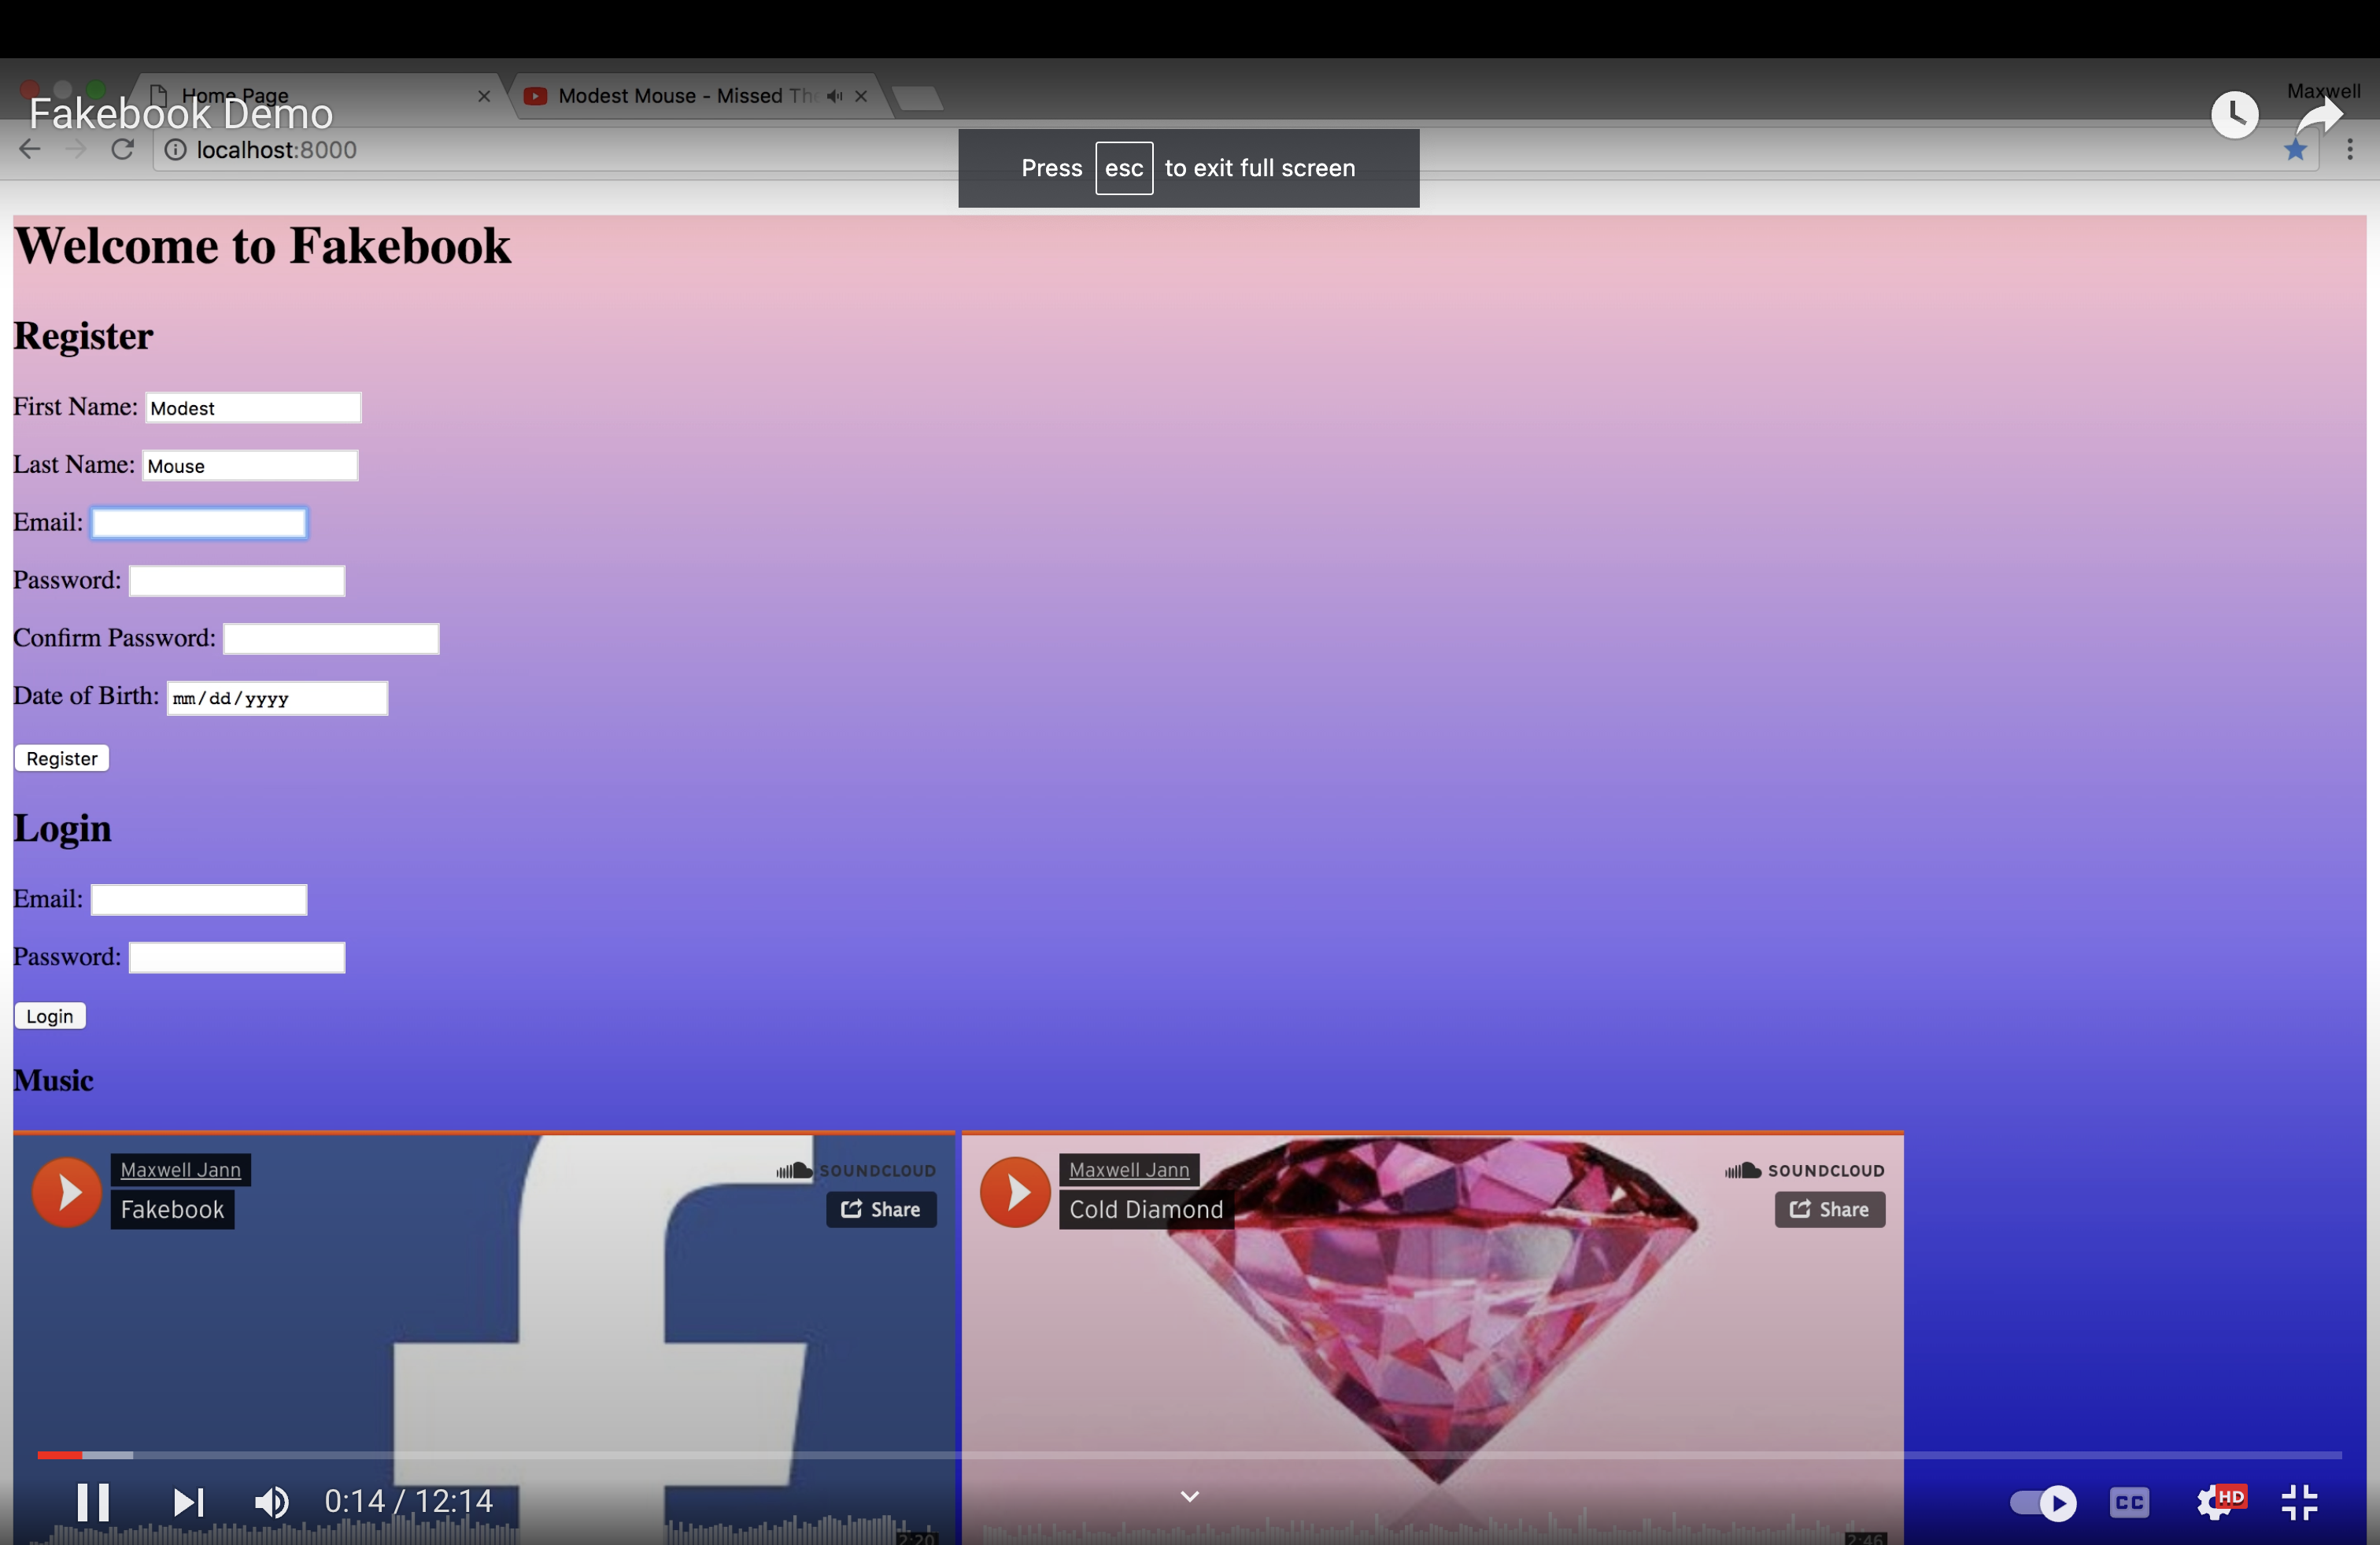Click the Confirm Password field

click(331, 640)
